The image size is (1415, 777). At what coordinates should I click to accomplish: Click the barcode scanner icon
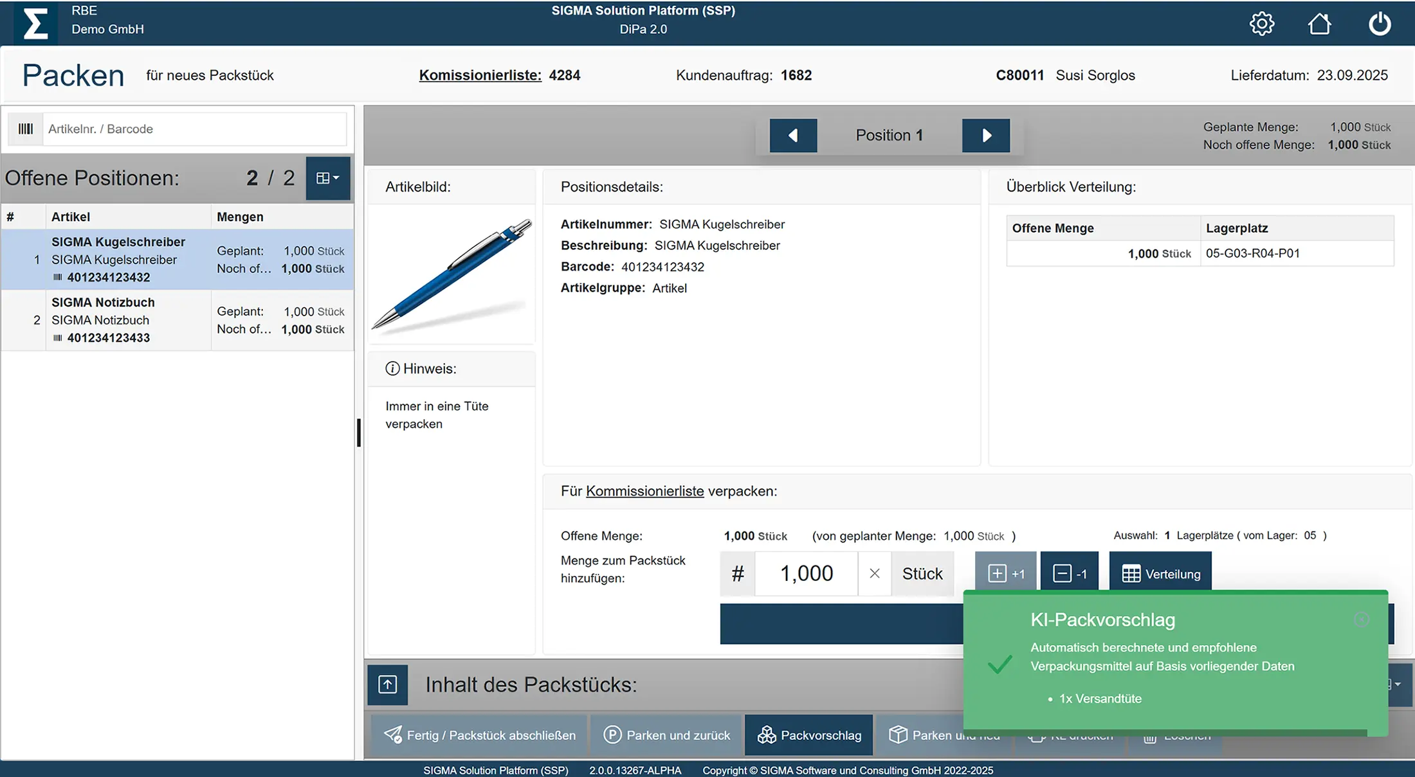(x=26, y=129)
